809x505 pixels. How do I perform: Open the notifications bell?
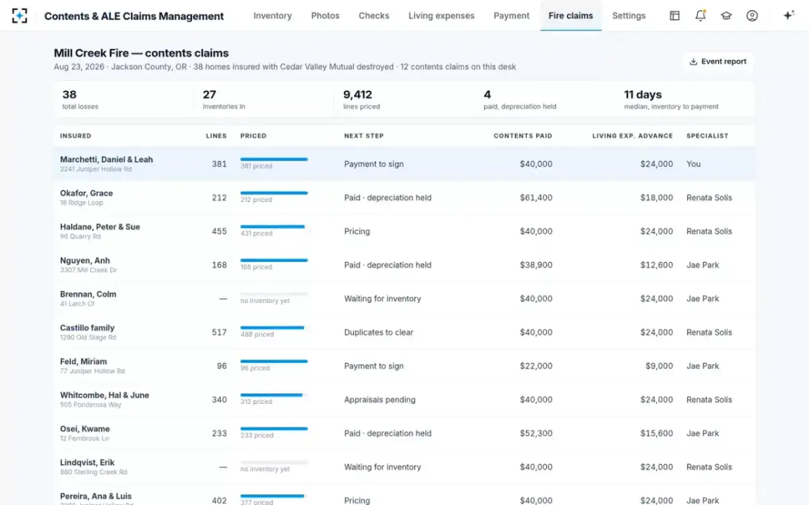[x=700, y=15]
